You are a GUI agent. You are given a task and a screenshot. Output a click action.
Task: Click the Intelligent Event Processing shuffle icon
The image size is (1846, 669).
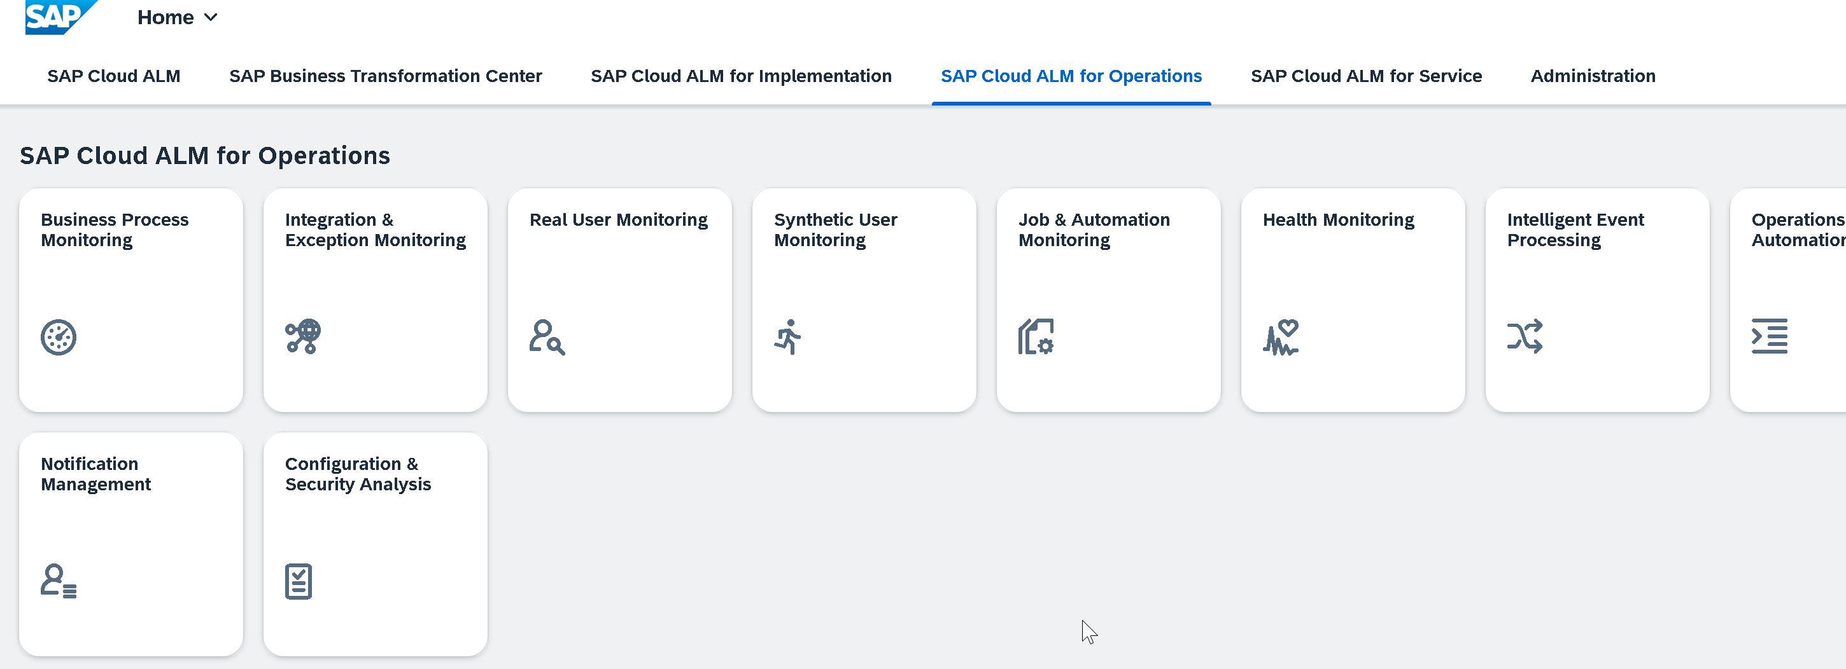1525,336
